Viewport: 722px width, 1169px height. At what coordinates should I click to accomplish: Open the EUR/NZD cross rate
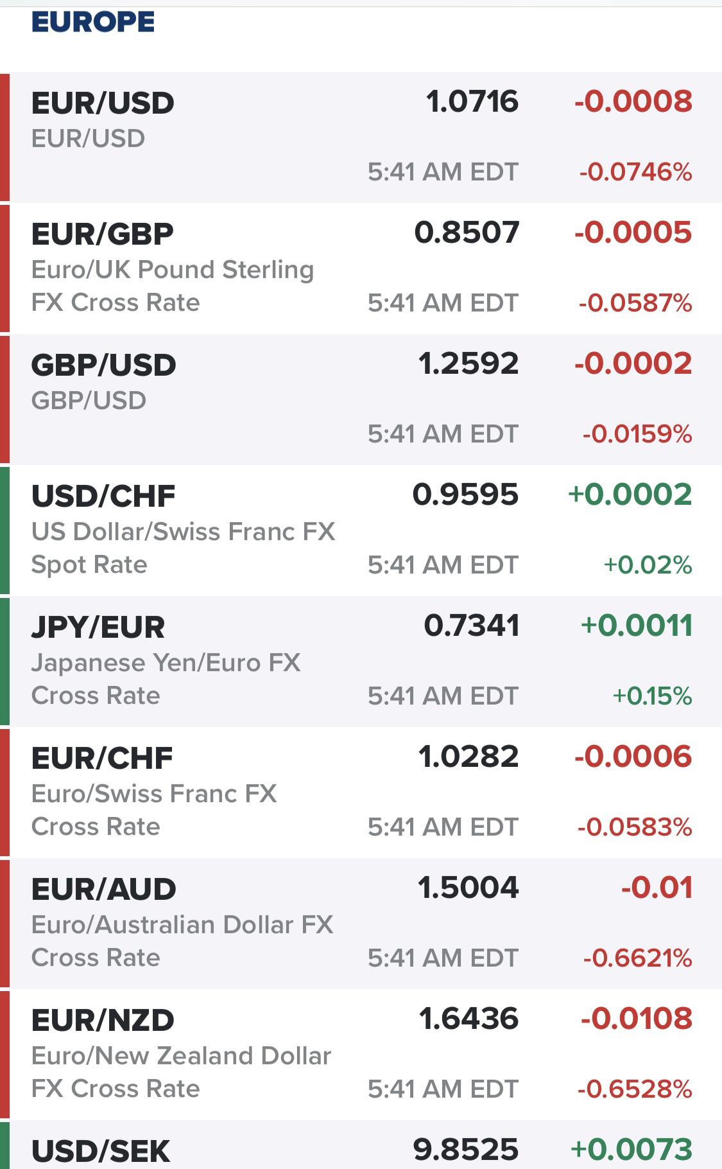coord(361,1055)
